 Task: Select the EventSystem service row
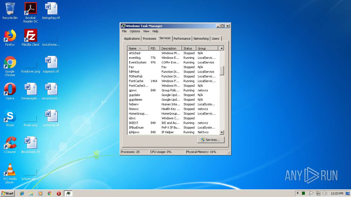click(173, 62)
